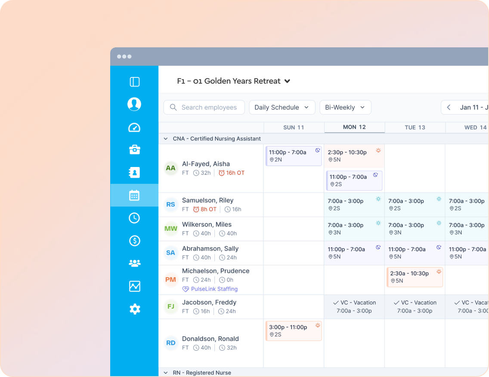Select the SUN 11 column header

(x=294, y=127)
